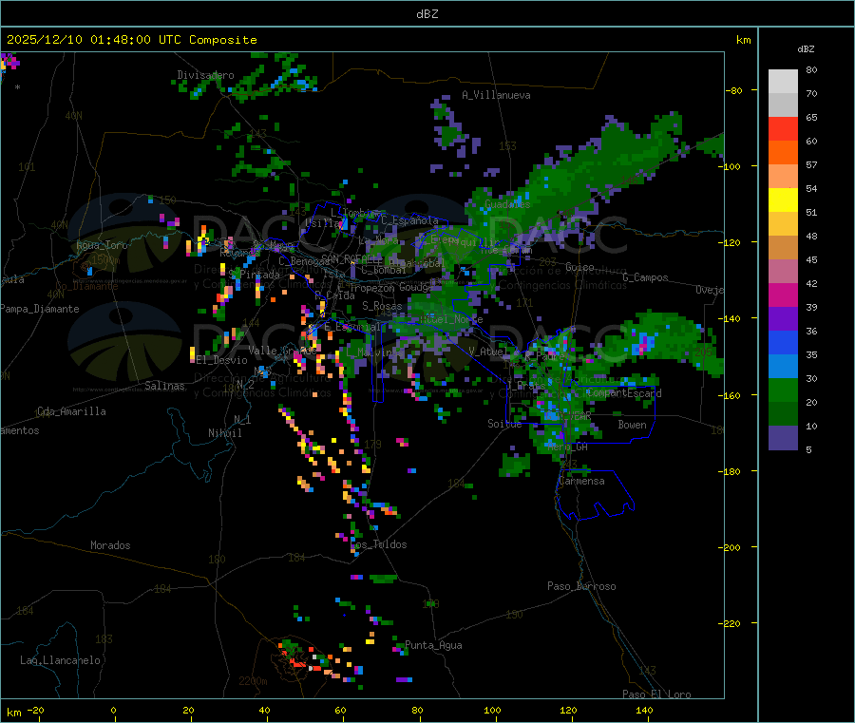Select the blue 35 dBZ legend swatch
The height and width of the screenshot is (723, 855).
[783, 342]
